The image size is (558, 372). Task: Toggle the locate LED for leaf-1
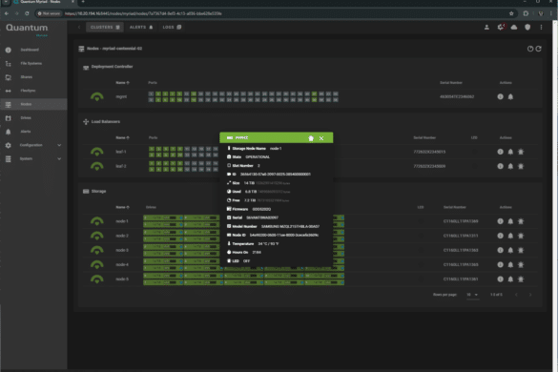pos(521,152)
